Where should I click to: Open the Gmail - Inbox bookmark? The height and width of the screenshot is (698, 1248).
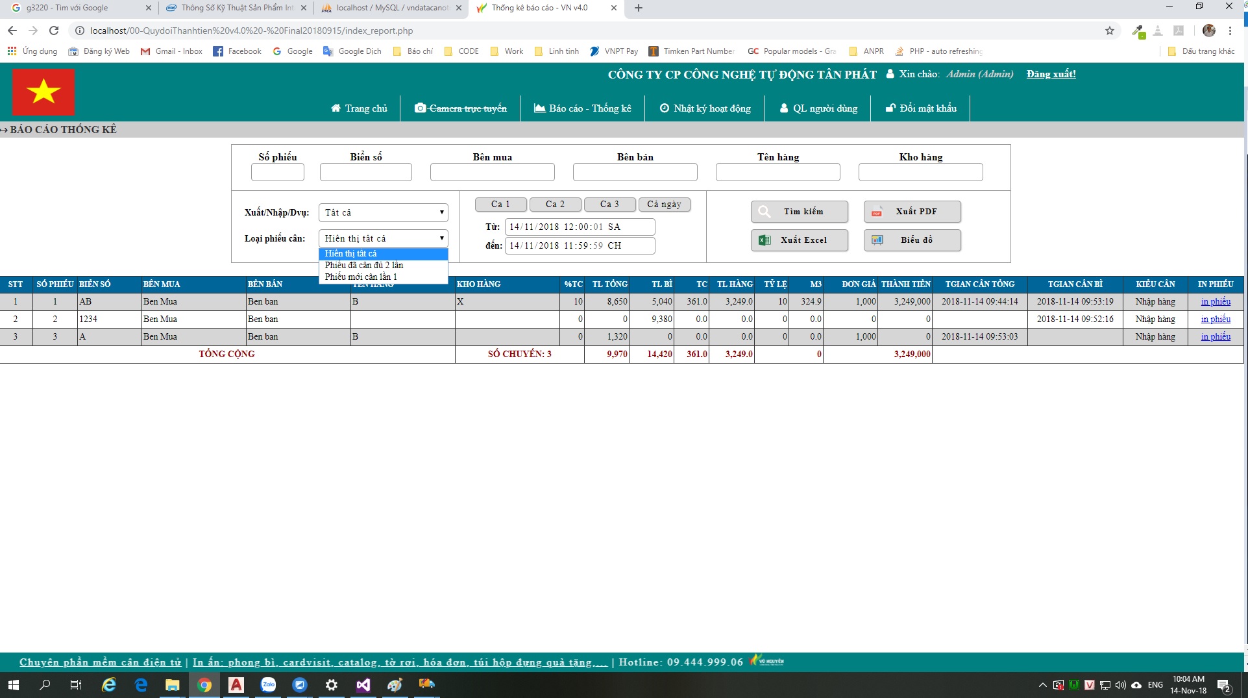pyautogui.click(x=171, y=51)
